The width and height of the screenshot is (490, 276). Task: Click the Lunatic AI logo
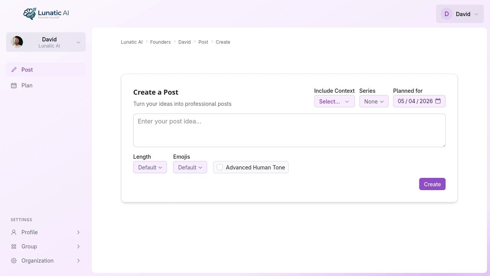[46, 14]
